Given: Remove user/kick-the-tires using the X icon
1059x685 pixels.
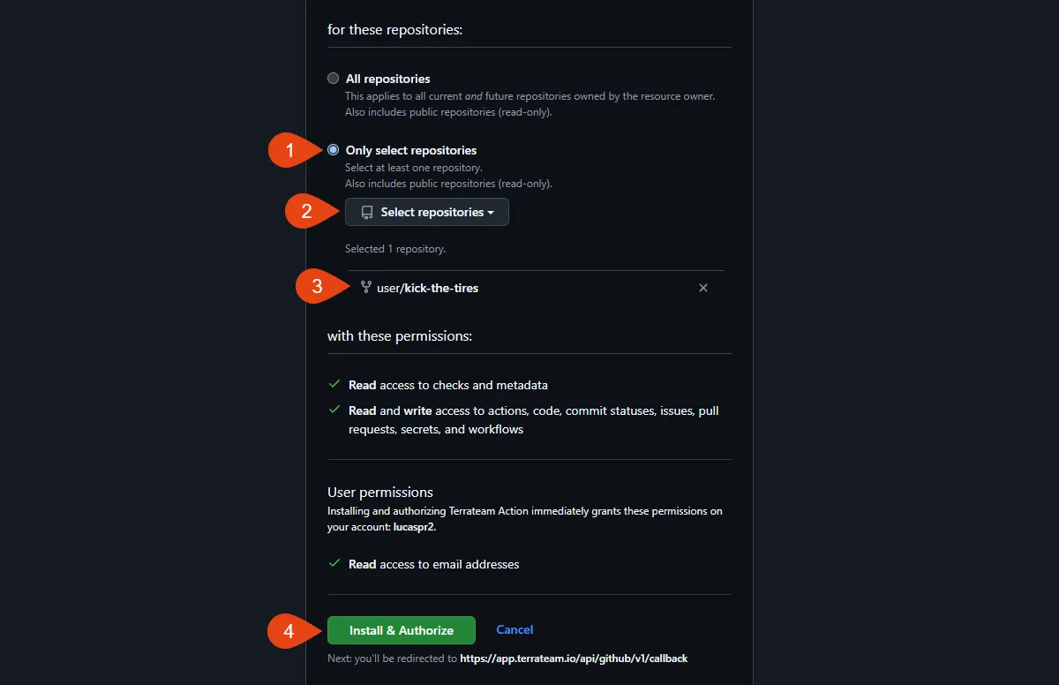Looking at the screenshot, I should [x=703, y=288].
